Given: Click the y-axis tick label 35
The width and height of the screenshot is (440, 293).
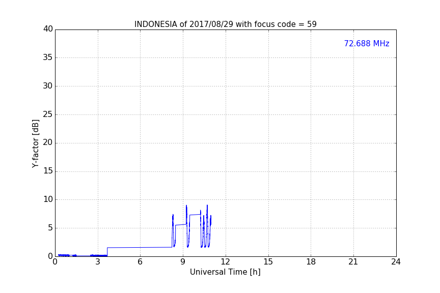Looking at the screenshot, I should (48, 57).
